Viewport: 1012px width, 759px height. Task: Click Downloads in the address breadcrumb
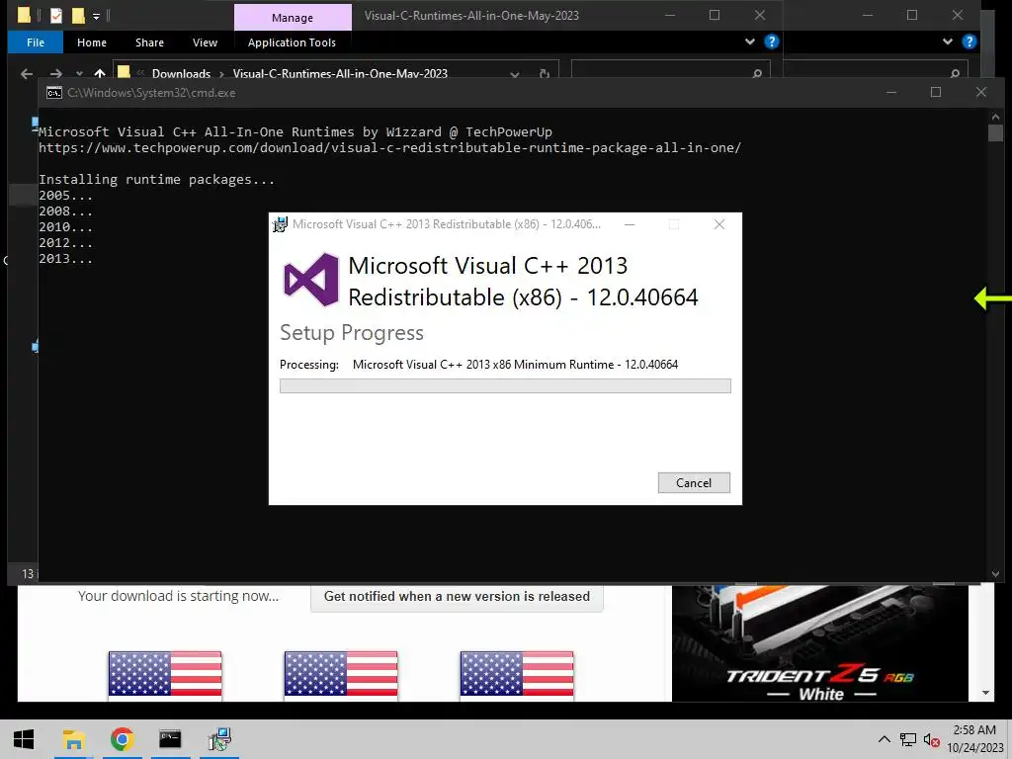click(182, 73)
